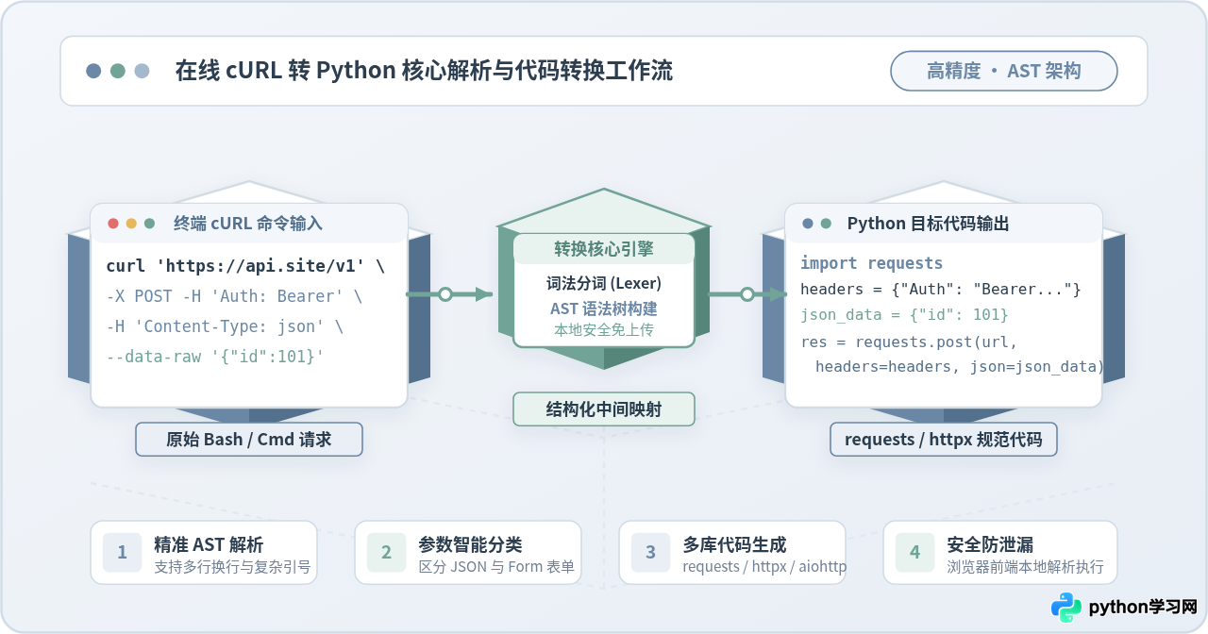Click the curl 'https://api.site/v1' line

tap(245, 266)
